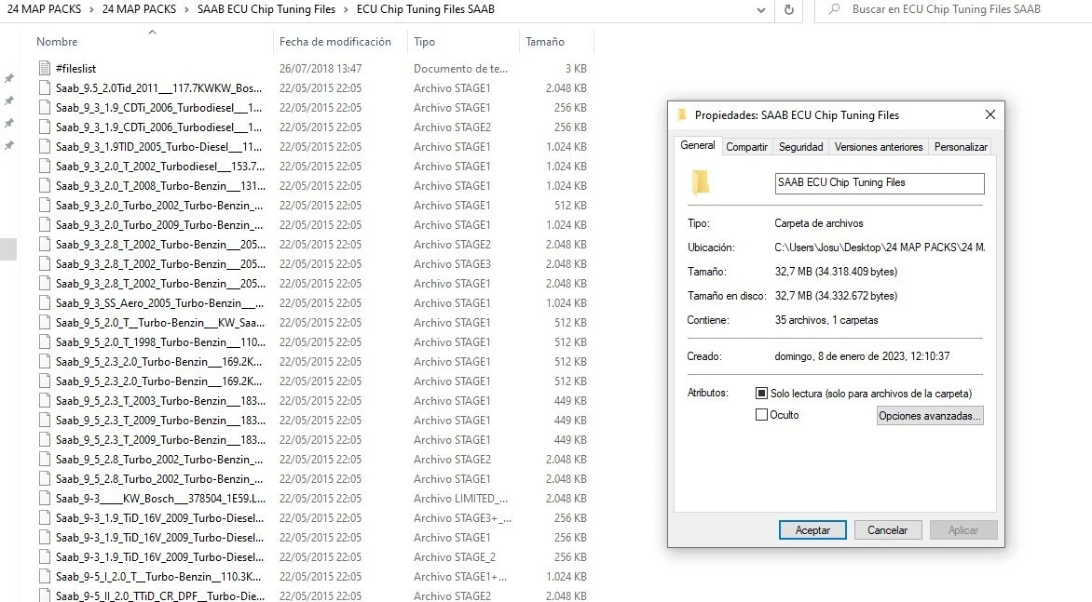
Task: Expand chevron right after SAAB ECU Chip Tuning Files breadcrumb
Action: click(x=346, y=9)
